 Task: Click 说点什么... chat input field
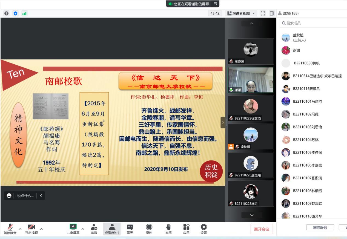tap(25, 196)
